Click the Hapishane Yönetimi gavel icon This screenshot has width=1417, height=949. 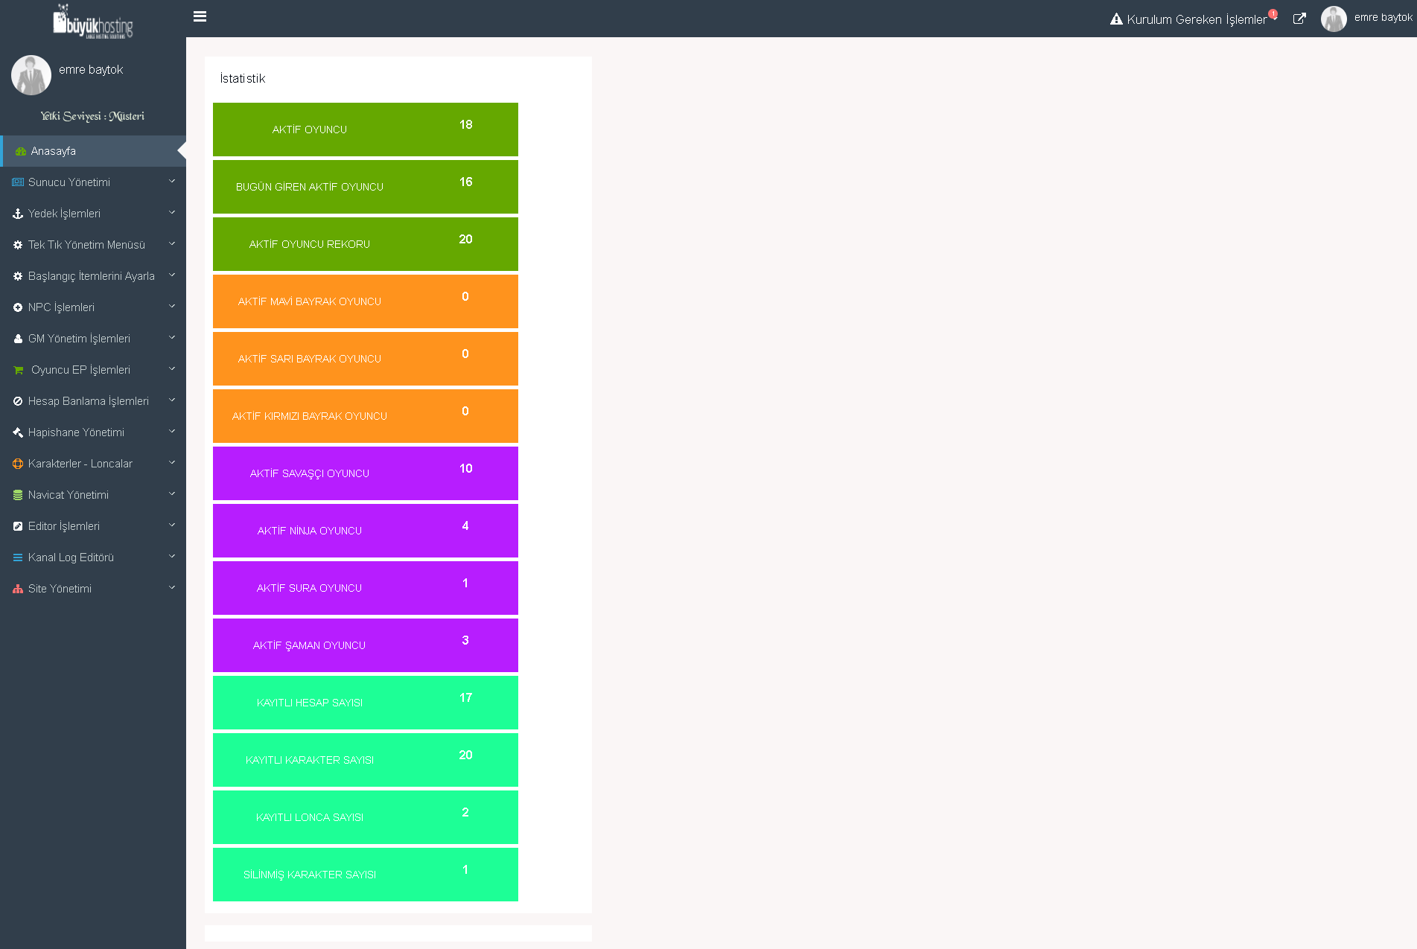tap(18, 432)
